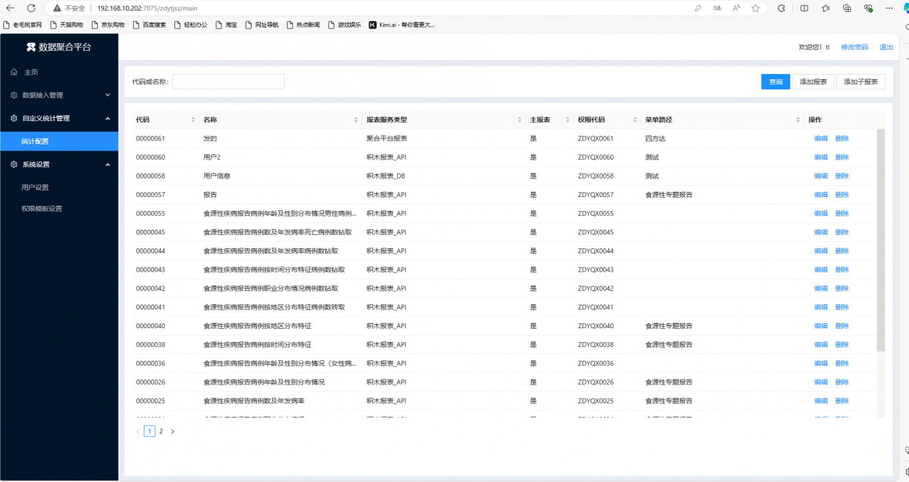
Task: Click the 数据聚合平台 logo icon
Action: (x=31, y=47)
